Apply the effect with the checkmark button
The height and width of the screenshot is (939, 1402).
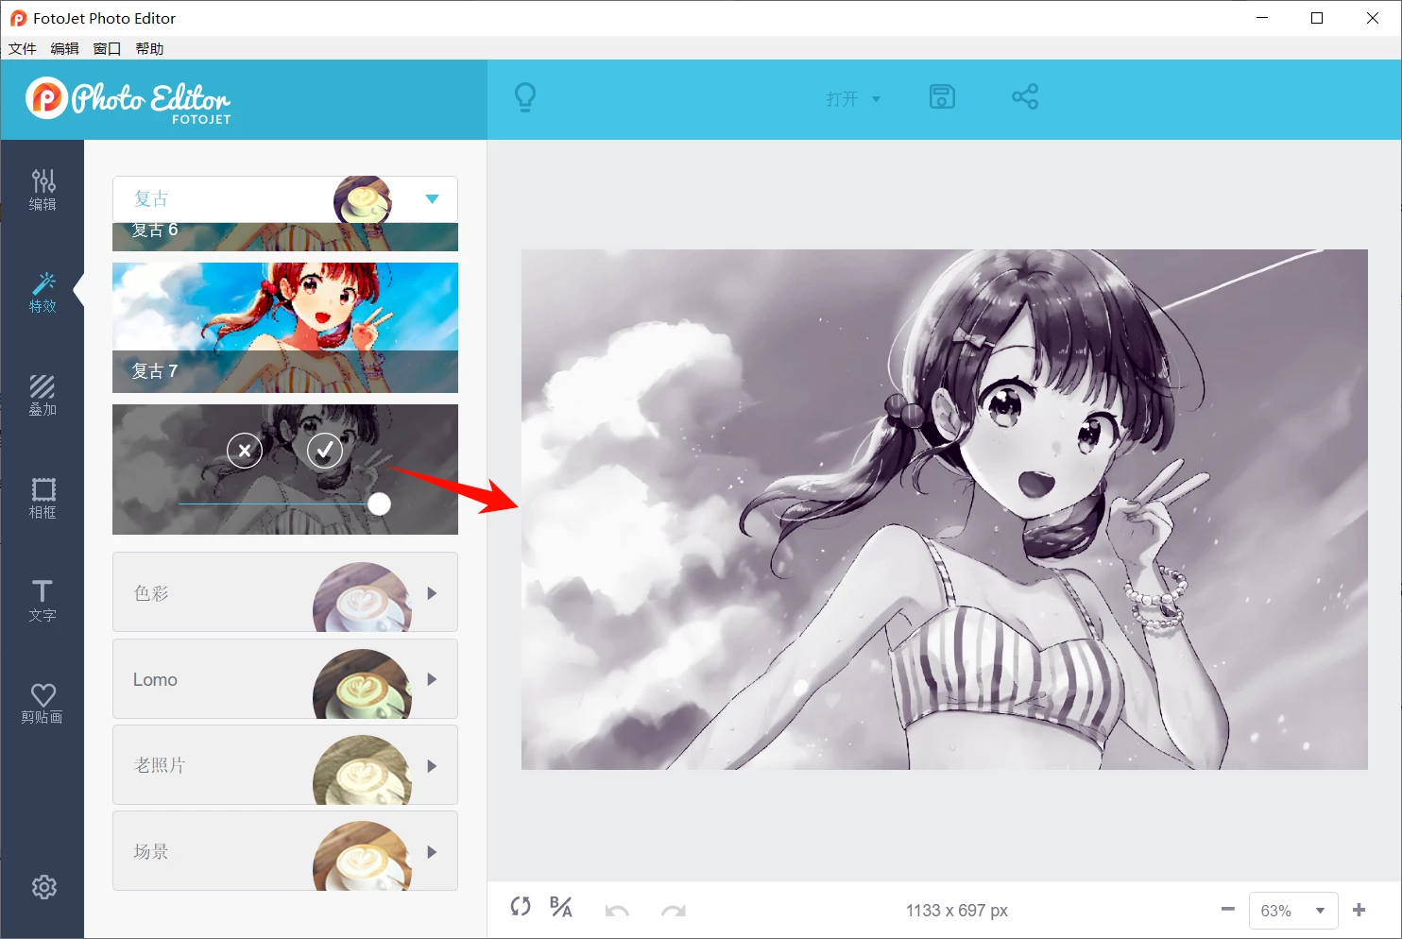(325, 451)
